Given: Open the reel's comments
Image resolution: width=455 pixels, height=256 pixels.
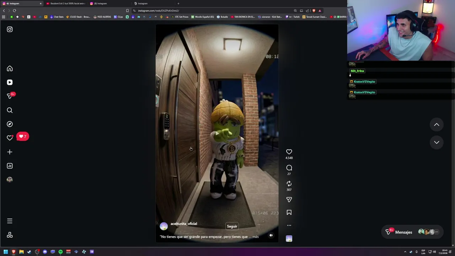Looking at the screenshot, I should pos(289,168).
